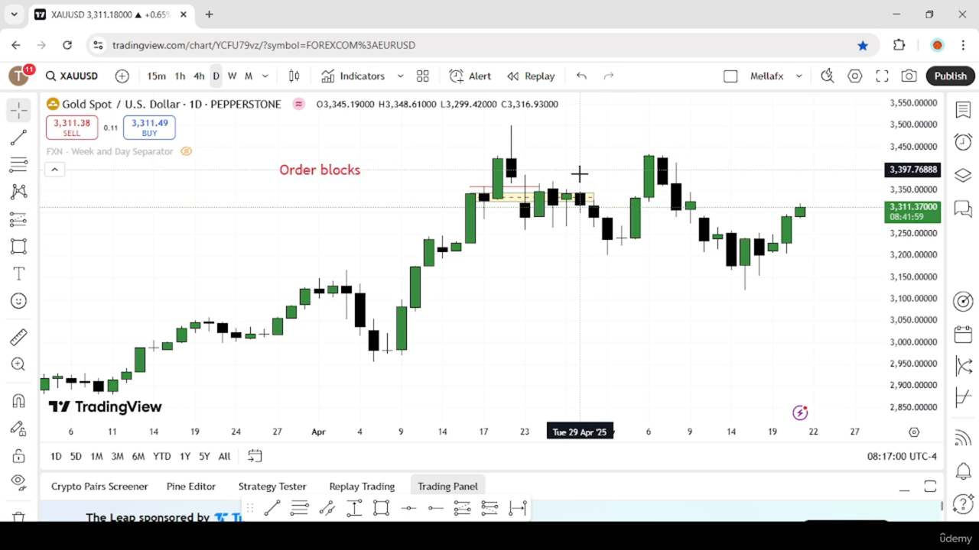Open the Go to date calendar icon
Viewport: 979px width, 550px height.
(255, 456)
